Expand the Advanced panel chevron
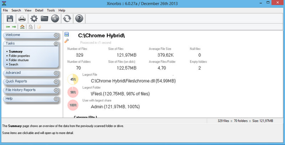This screenshot has width=285, height=145. coord(56,73)
